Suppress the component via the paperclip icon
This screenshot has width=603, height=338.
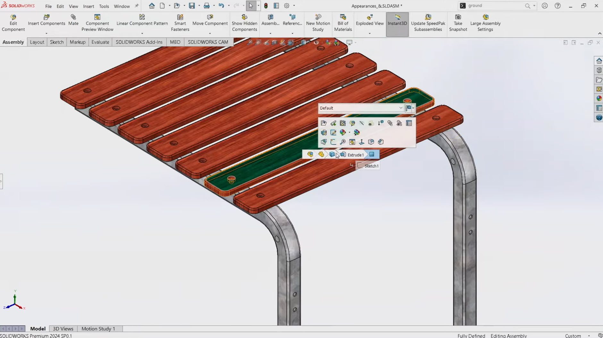point(390,123)
